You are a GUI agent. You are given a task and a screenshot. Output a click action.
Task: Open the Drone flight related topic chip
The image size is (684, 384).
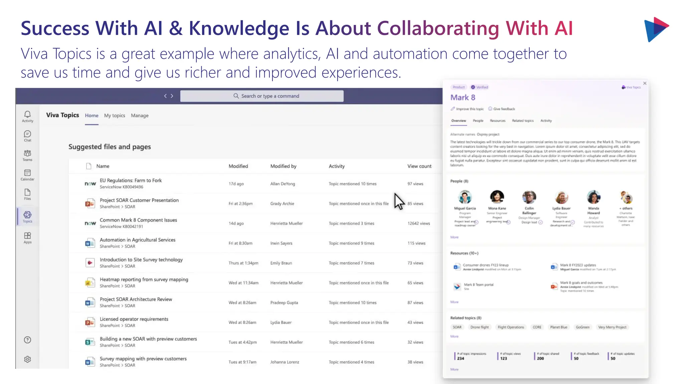[479, 327]
